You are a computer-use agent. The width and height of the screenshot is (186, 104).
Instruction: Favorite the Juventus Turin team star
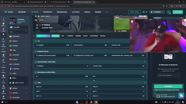point(37,28)
